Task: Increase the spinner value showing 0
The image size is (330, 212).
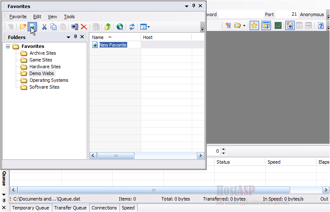Action: [224, 149]
